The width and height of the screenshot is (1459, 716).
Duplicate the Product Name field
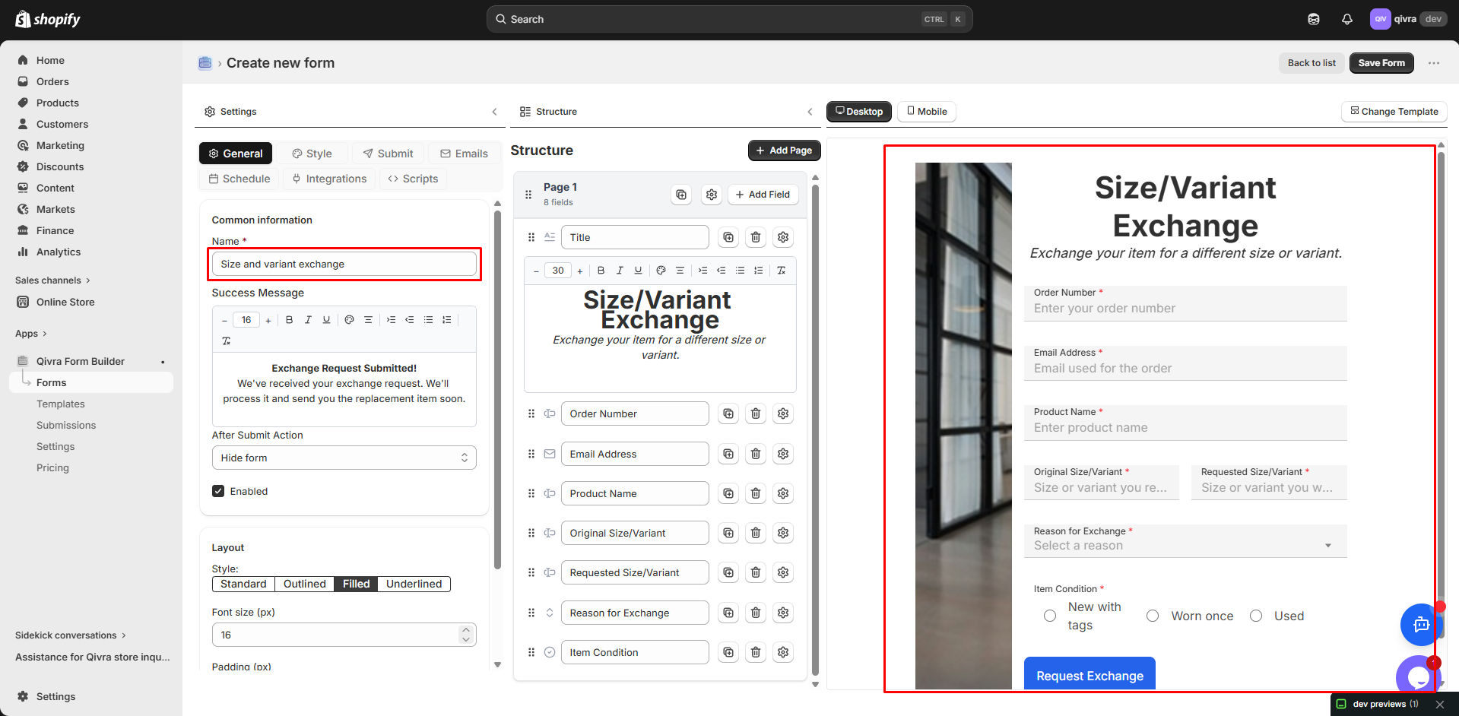click(728, 493)
